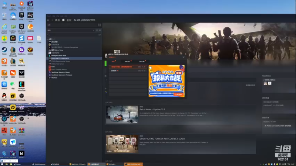Open File Explorer from taskbar
This screenshot has width=296, height=166.
tap(6, 164)
